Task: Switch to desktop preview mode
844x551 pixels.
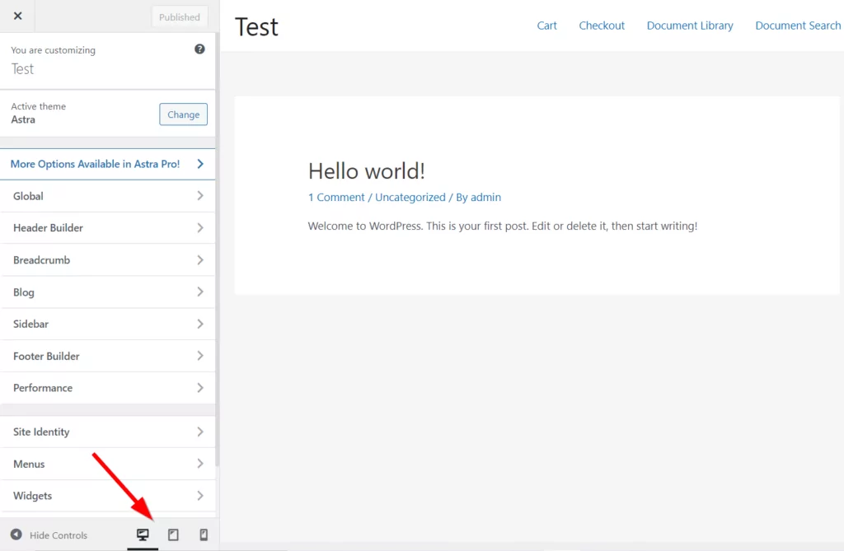Action: coord(143,535)
